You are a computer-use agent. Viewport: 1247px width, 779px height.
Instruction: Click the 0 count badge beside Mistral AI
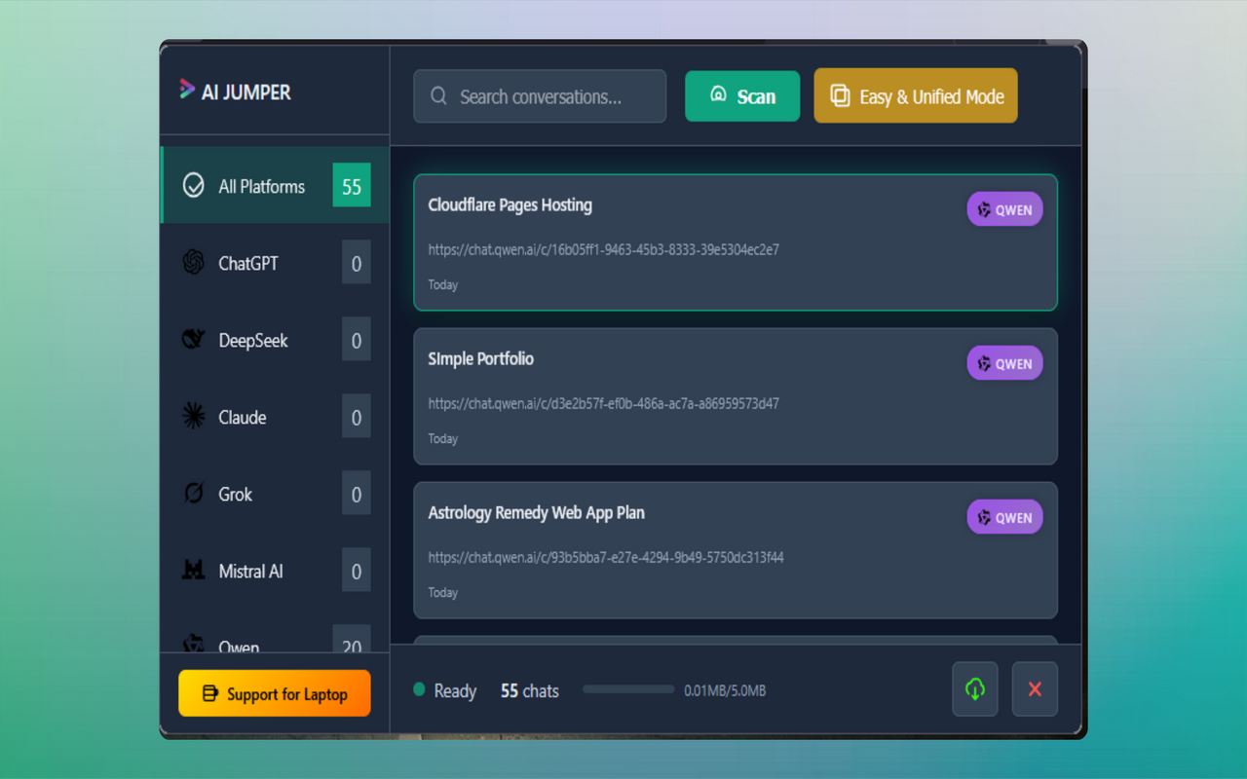(x=356, y=571)
